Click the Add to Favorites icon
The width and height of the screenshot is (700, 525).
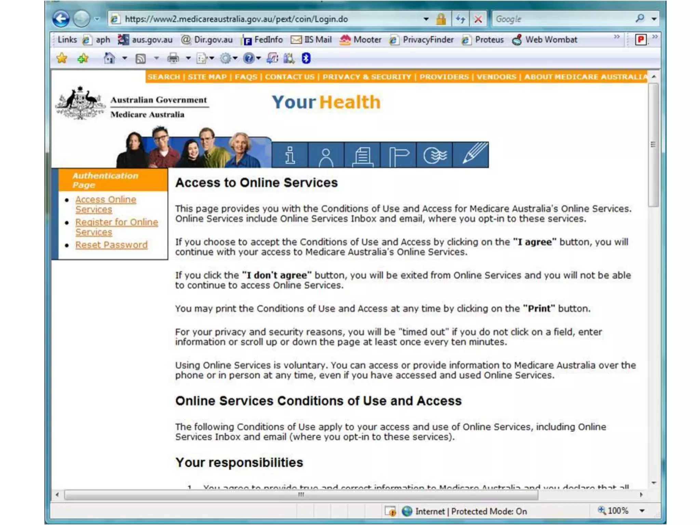(83, 58)
